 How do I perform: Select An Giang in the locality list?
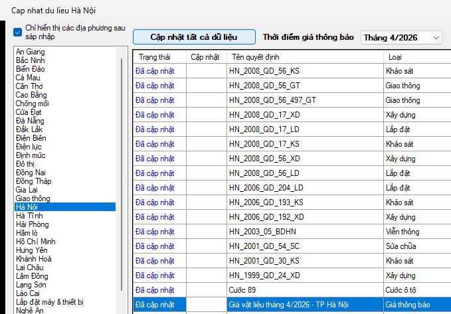[x=31, y=52]
